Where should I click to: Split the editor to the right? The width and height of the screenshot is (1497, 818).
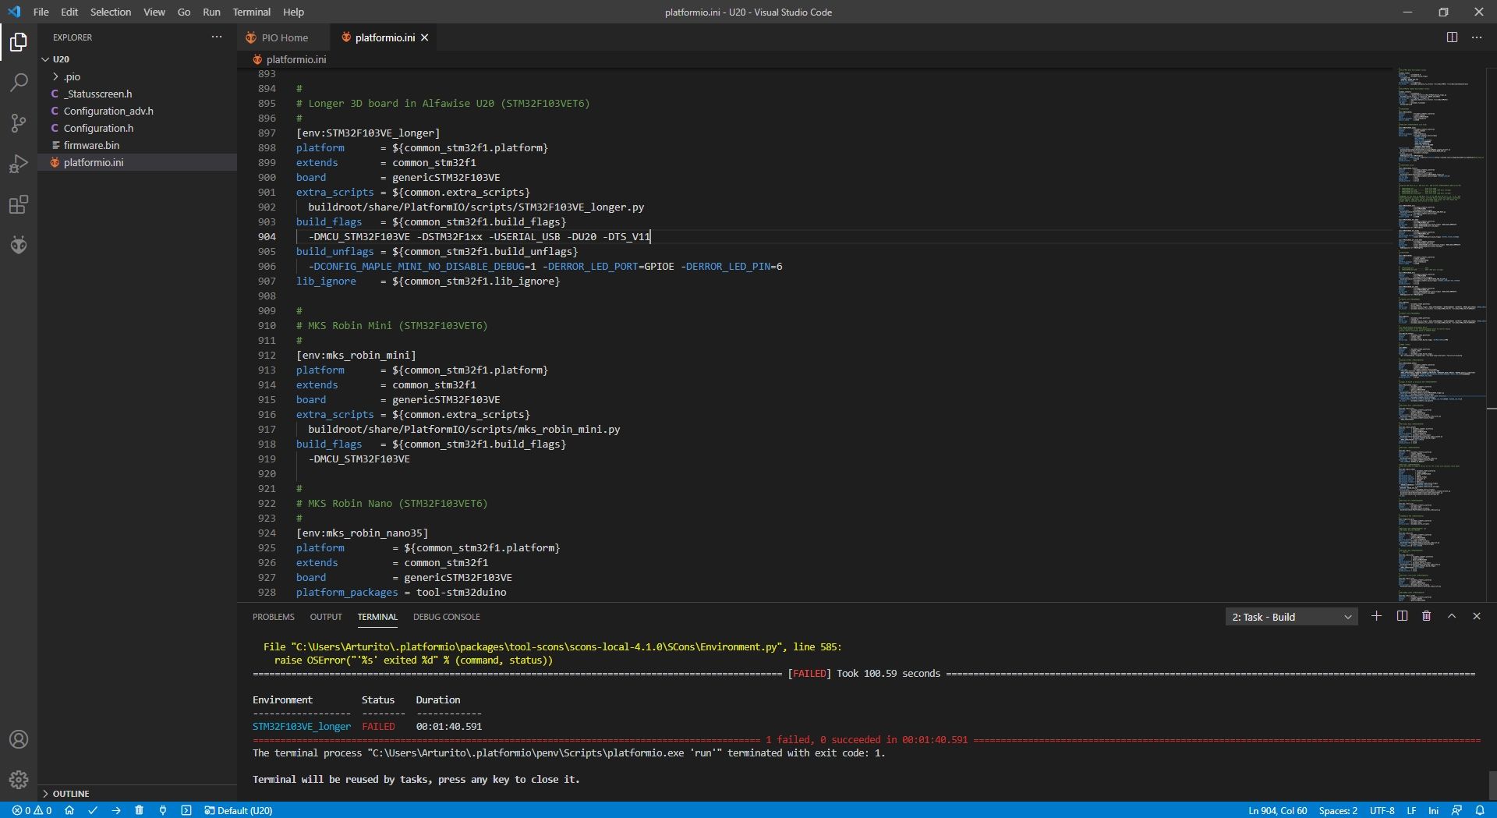coord(1452,37)
